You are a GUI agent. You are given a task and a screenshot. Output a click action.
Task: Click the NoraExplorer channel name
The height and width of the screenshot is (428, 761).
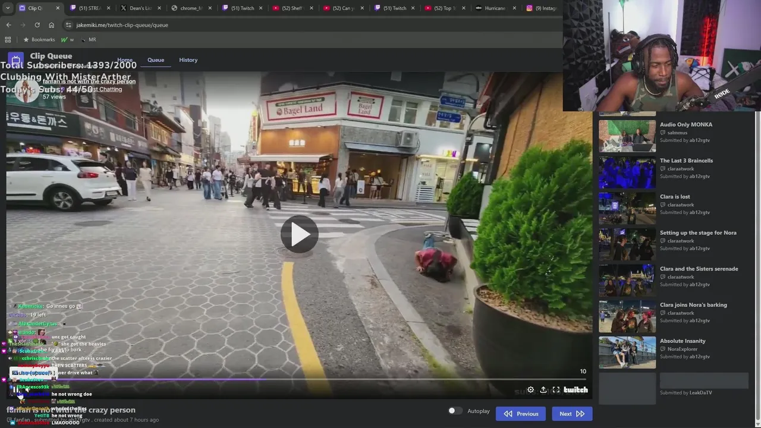tap(683, 349)
